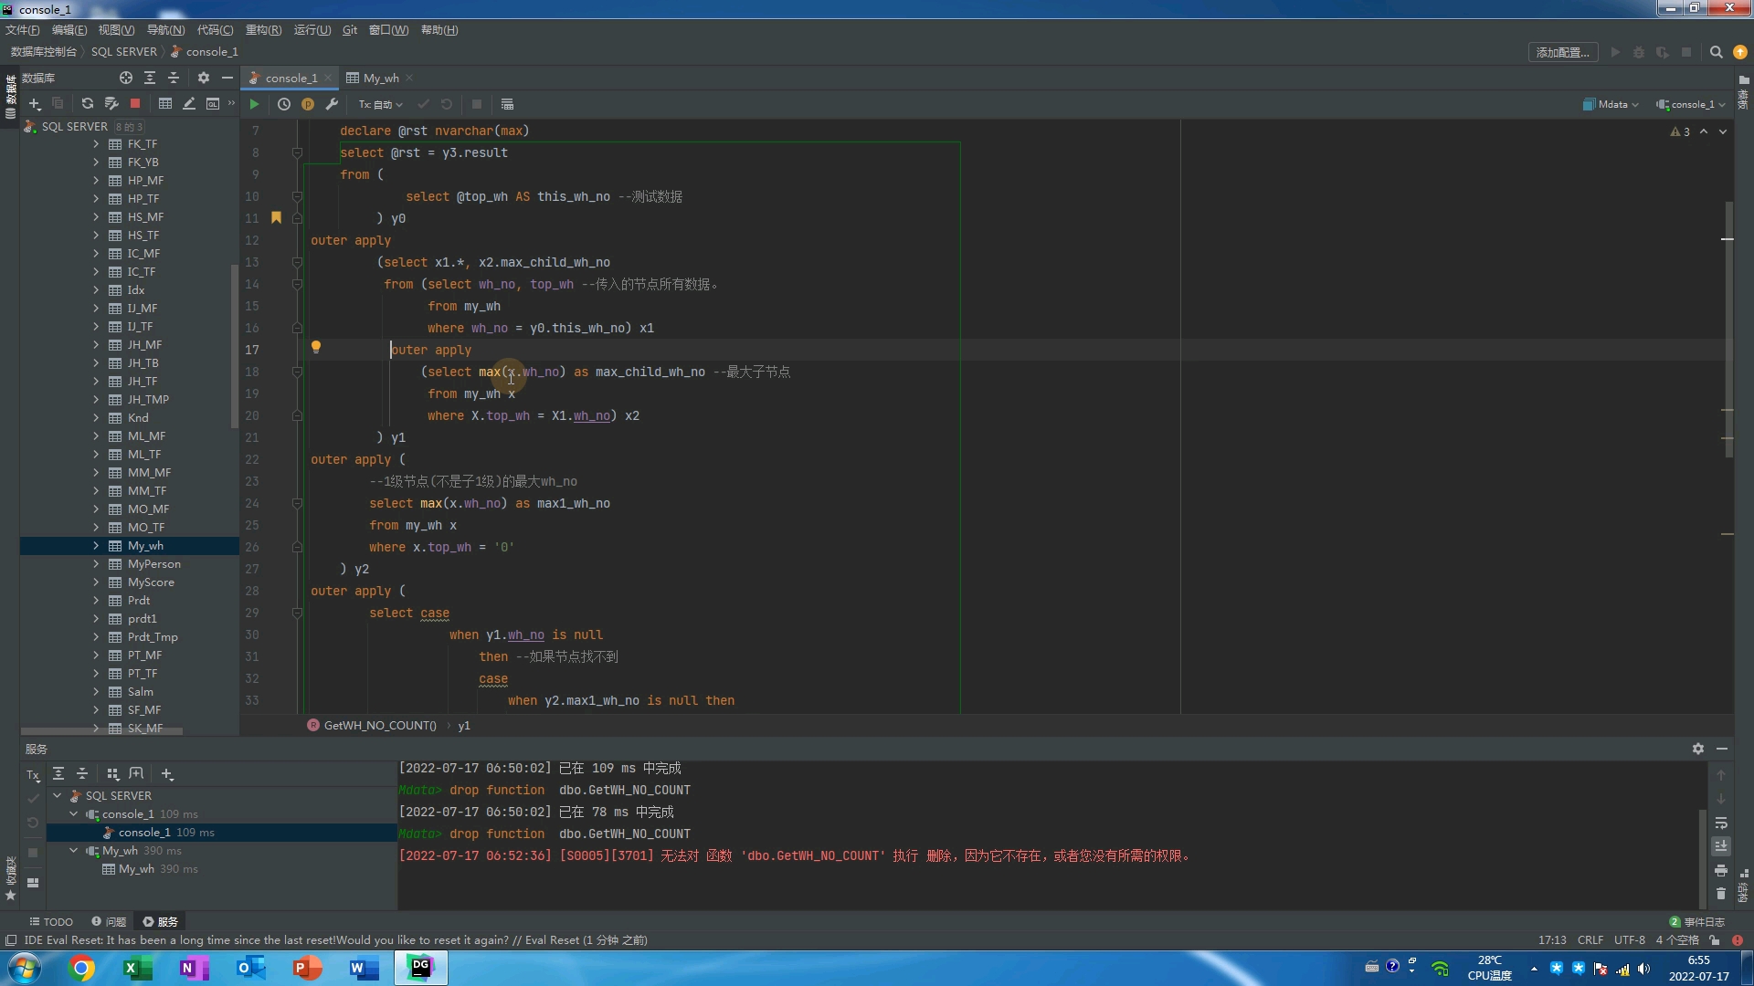Clear output with the trash icon

click(1721, 894)
